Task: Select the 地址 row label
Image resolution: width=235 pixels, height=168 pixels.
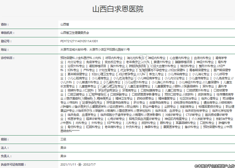Action: (x=5, y=50)
